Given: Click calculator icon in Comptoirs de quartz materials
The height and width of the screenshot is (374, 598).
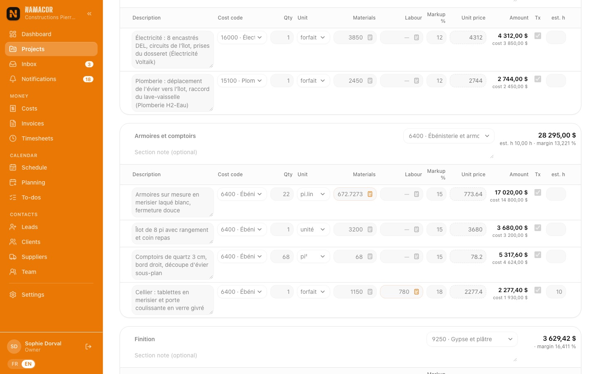Looking at the screenshot, I should point(370,257).
